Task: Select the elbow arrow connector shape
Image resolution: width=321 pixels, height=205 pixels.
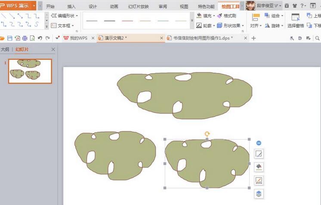Action: point(37,16)
